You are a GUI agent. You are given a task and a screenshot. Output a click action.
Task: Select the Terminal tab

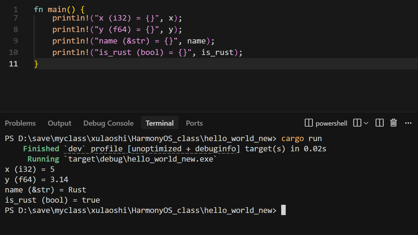coord(159,123)
